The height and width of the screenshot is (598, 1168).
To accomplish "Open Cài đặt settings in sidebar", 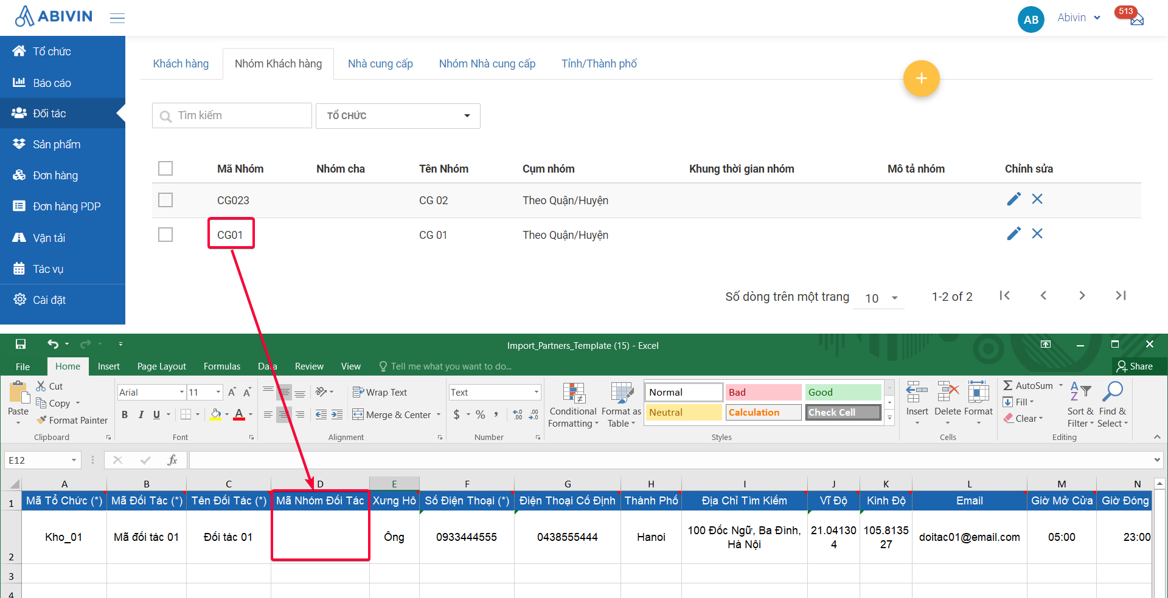I will point(63,300).
